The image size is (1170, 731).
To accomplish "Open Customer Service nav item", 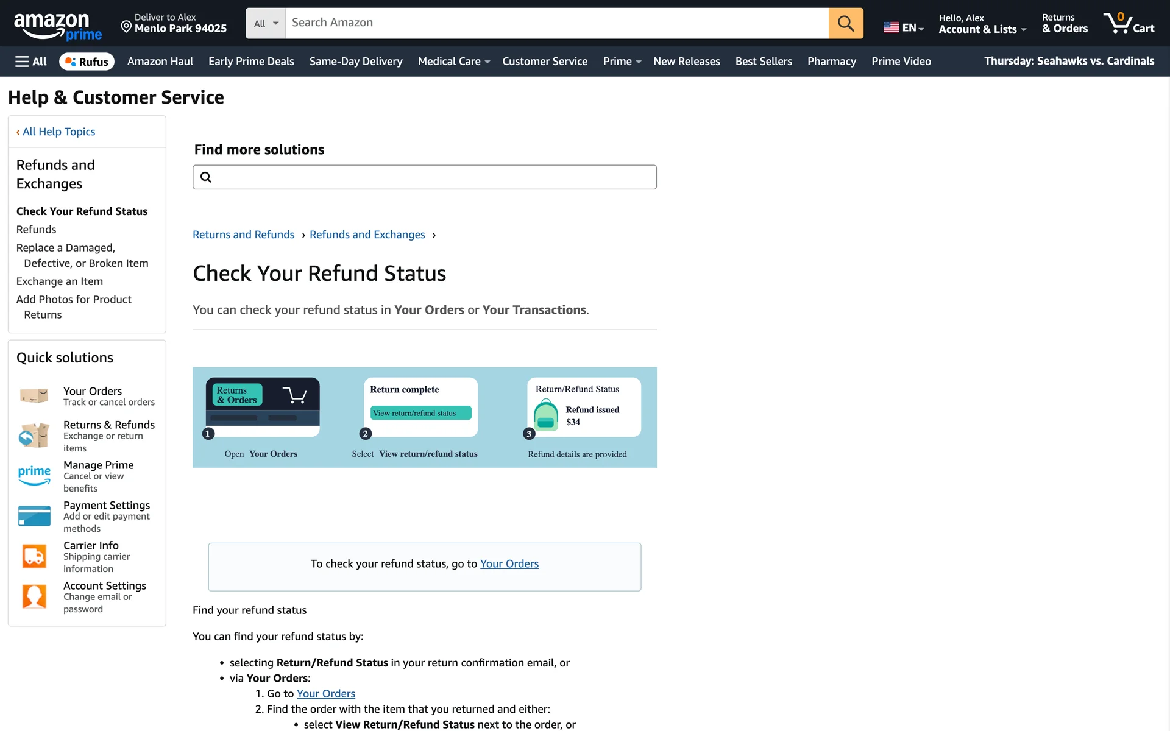I will coord(544,62).
